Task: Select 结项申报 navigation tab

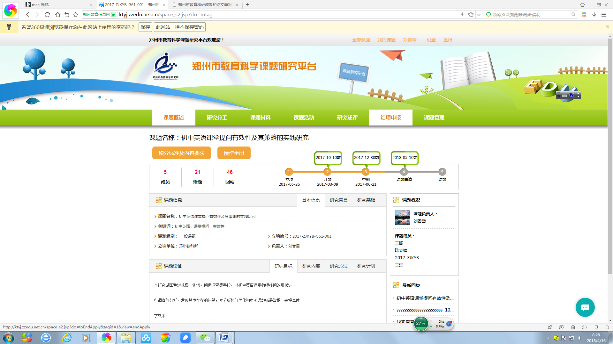Action: [x=391, y=118]
